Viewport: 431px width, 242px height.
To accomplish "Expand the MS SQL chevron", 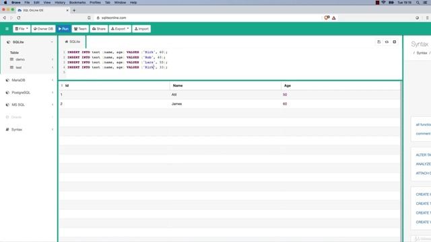I will [53, 105].
